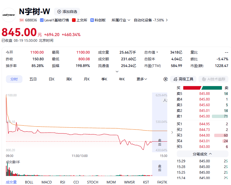The height and width of the screenshot is (185, 231).
Task: Switch to the 分时 chart tab
Action: pyautogui.click(x=14, y=79)
